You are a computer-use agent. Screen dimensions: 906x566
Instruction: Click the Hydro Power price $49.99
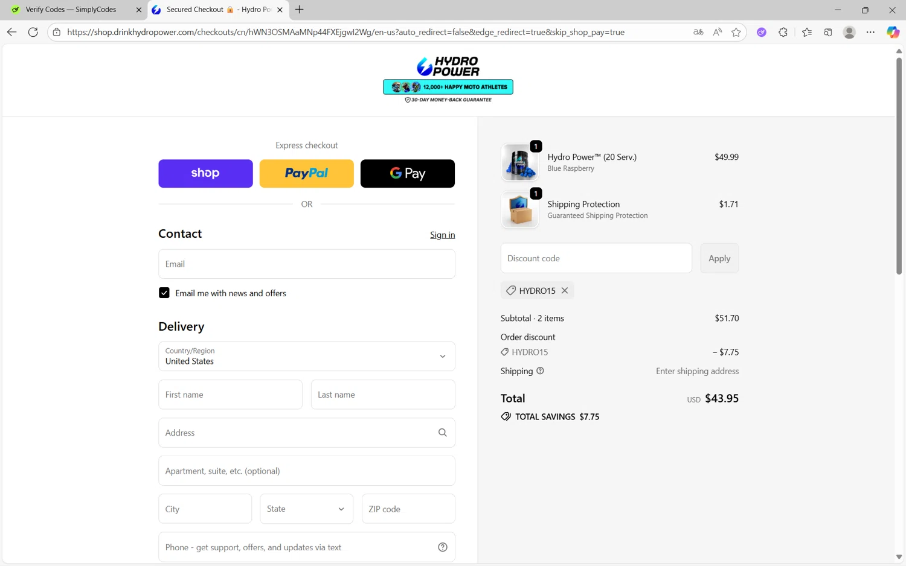pos(727,157)
